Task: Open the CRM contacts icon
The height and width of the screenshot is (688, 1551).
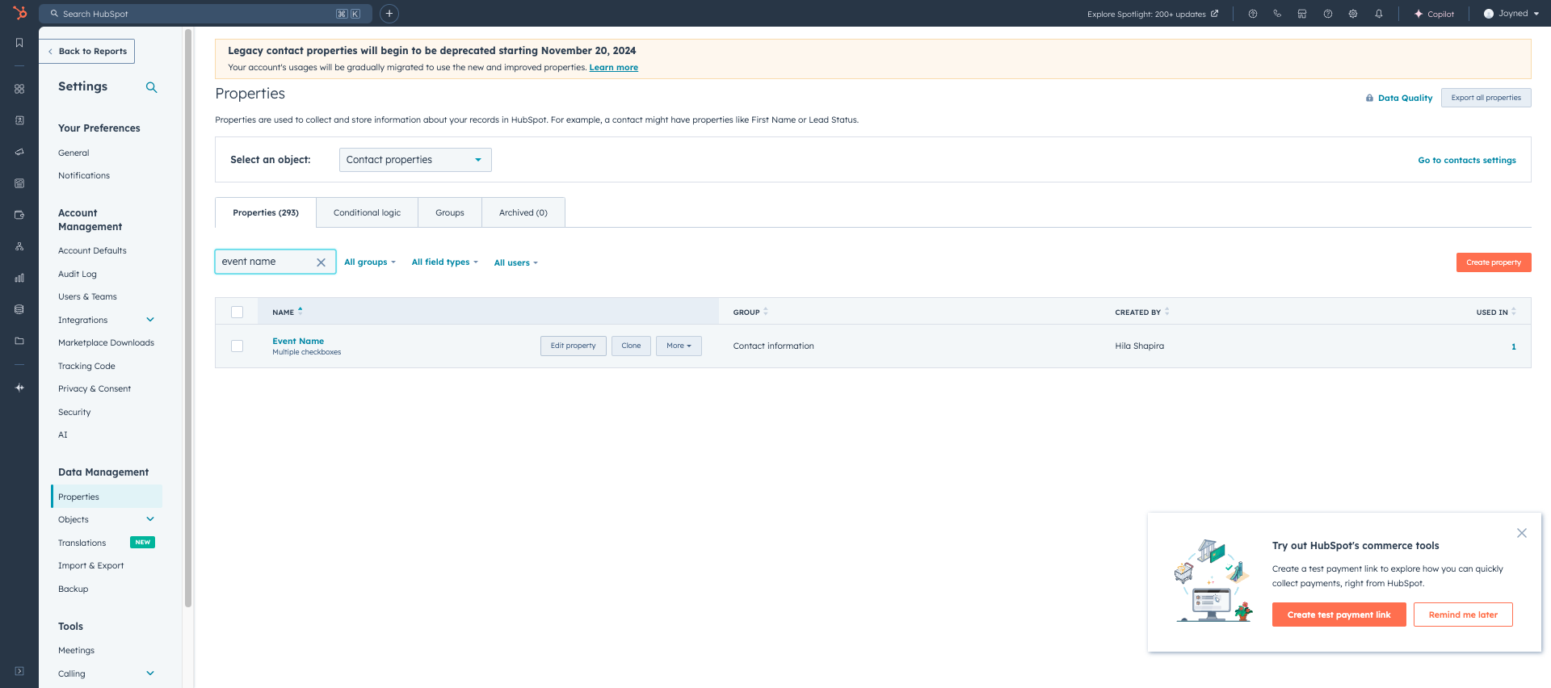Action: 19,120
